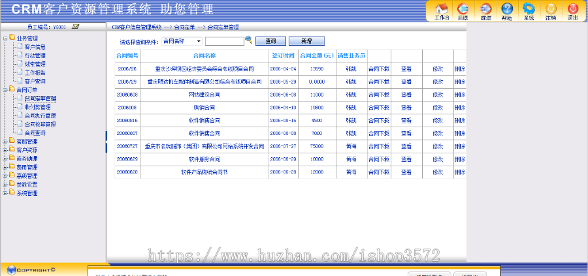Click the amount cell 75000
588x276 pixels.
tap(317, 146)
